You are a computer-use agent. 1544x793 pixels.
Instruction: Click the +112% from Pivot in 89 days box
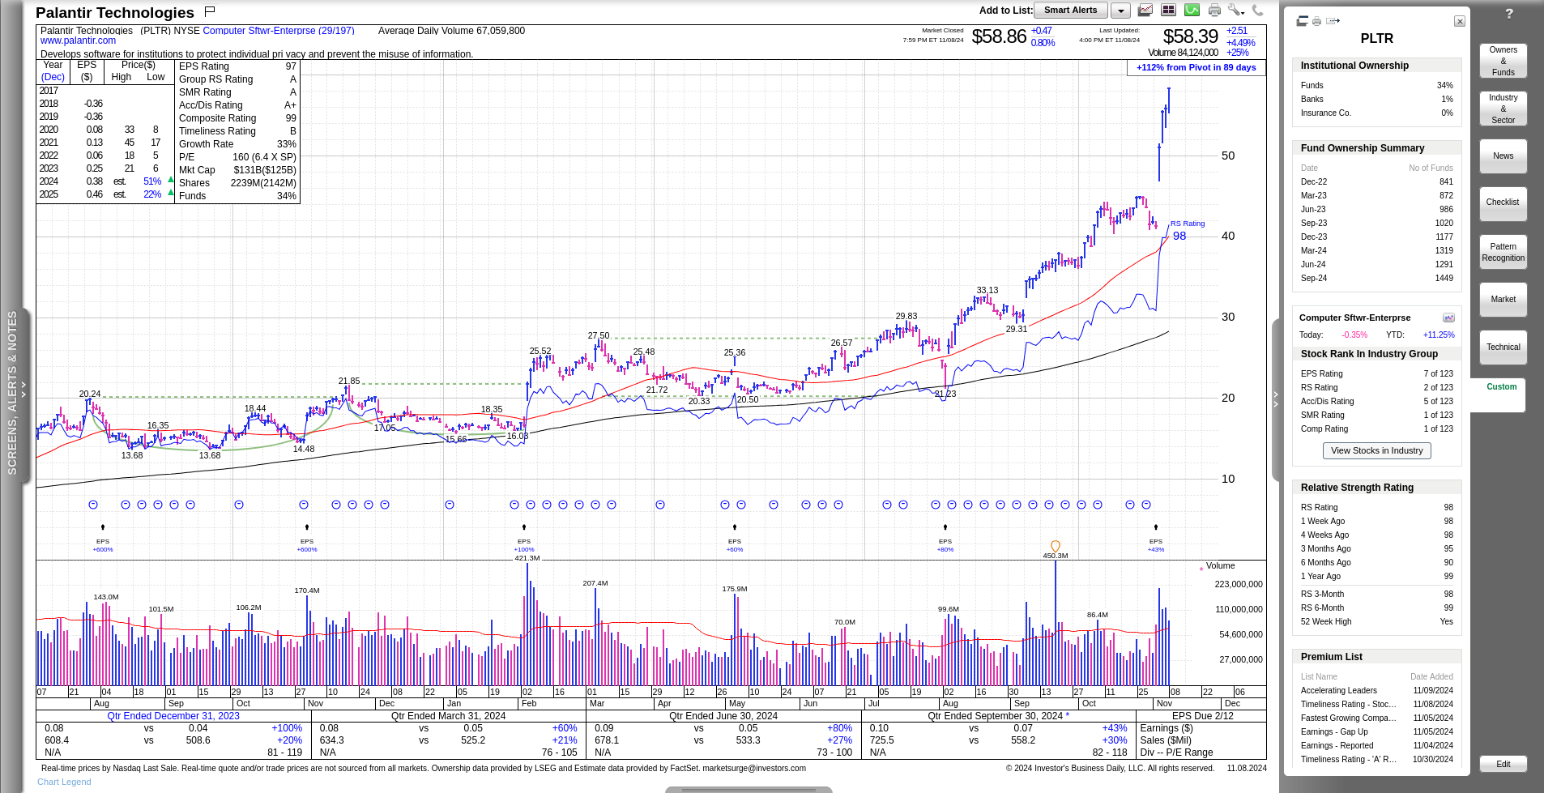(x=1196, y=67)
